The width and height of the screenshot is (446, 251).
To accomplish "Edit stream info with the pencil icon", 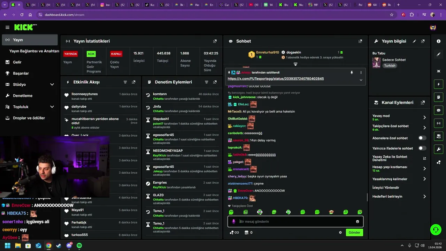I will click(x=414, y=41).
